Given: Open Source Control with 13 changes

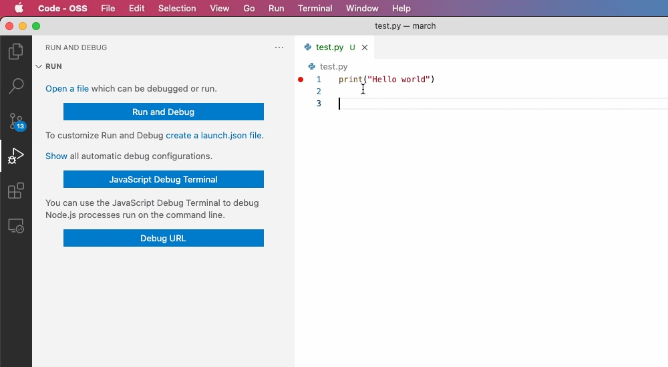Looking at the screenshot, I should coord(16,122).
